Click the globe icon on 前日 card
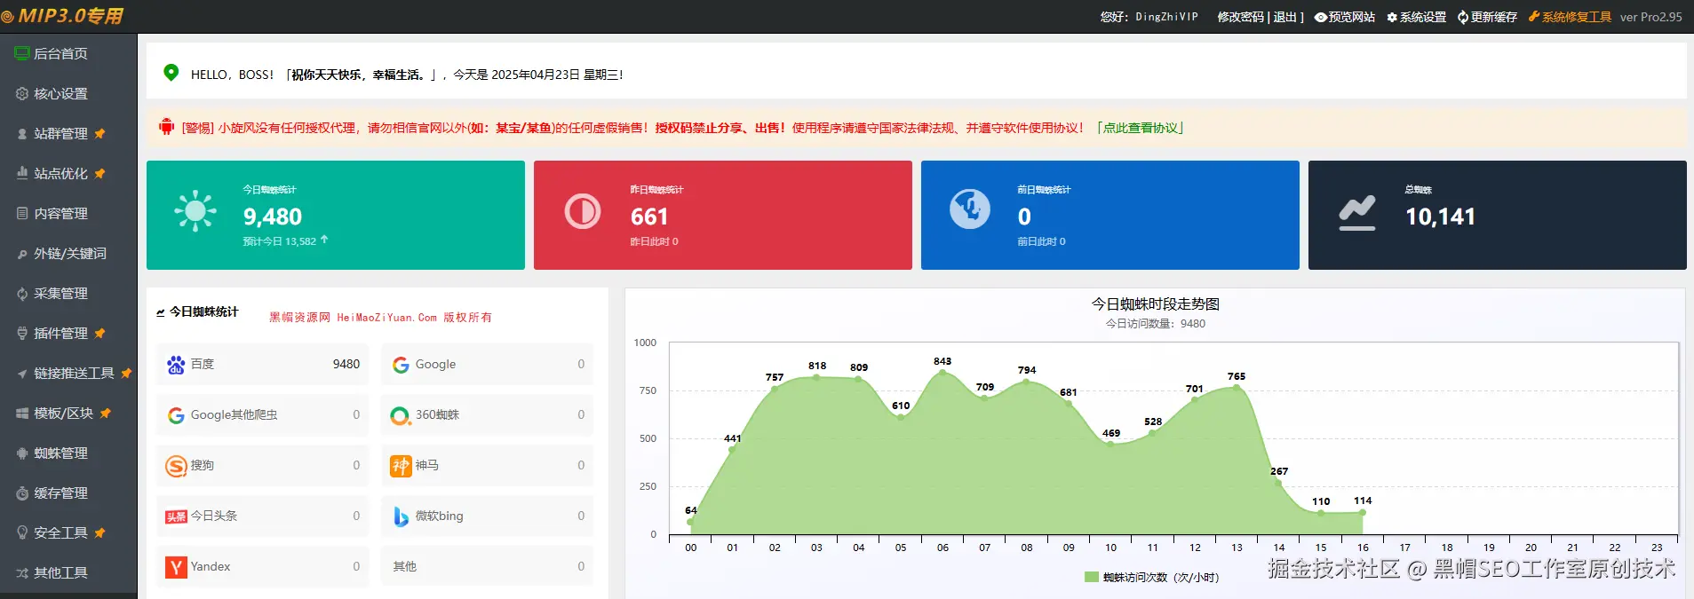The width and height of the screenshot is (1694, 599). pos(970,209)
